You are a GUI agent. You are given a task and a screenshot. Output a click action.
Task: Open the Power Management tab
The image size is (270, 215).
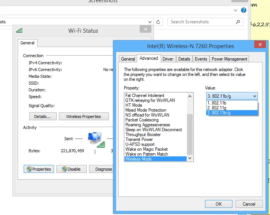click(x=229, y=59)
